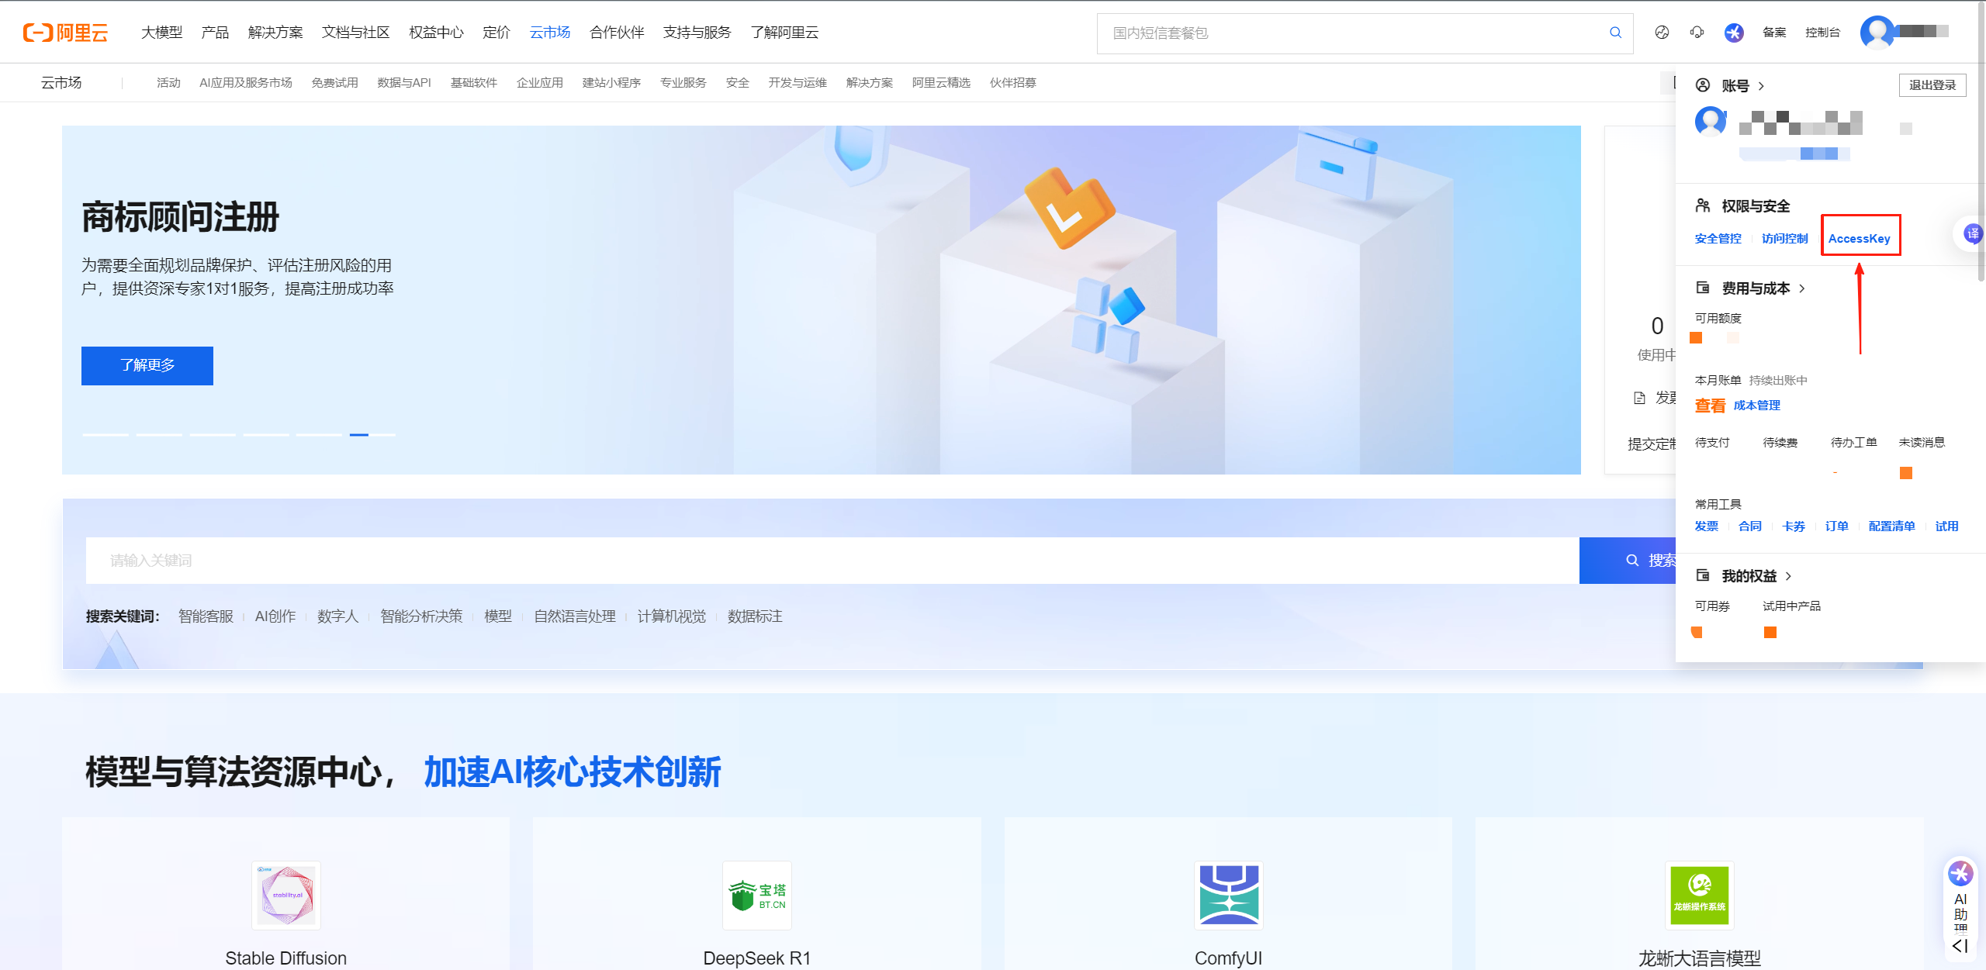Click the Alibaba Cloud logo

coord(65,33)
